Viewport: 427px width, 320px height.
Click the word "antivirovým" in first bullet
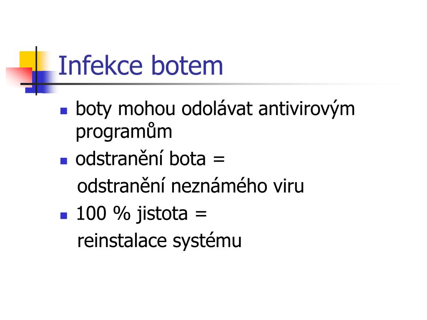tap(306, 110)
